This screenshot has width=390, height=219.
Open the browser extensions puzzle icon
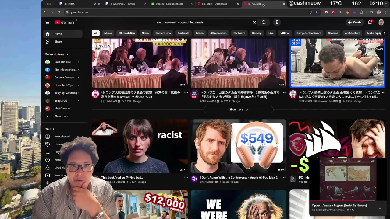click(361, 12)
